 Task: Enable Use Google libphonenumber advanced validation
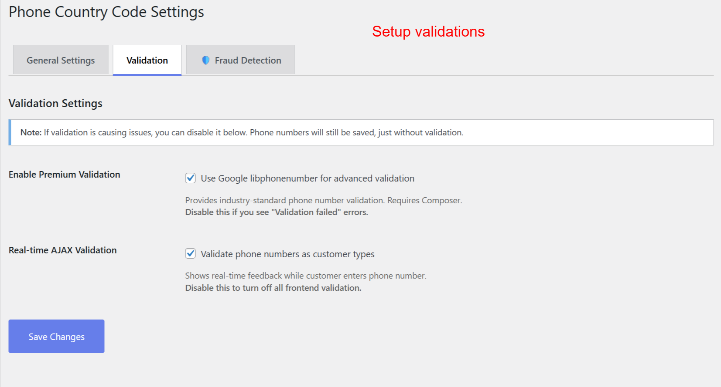[190, 178]
